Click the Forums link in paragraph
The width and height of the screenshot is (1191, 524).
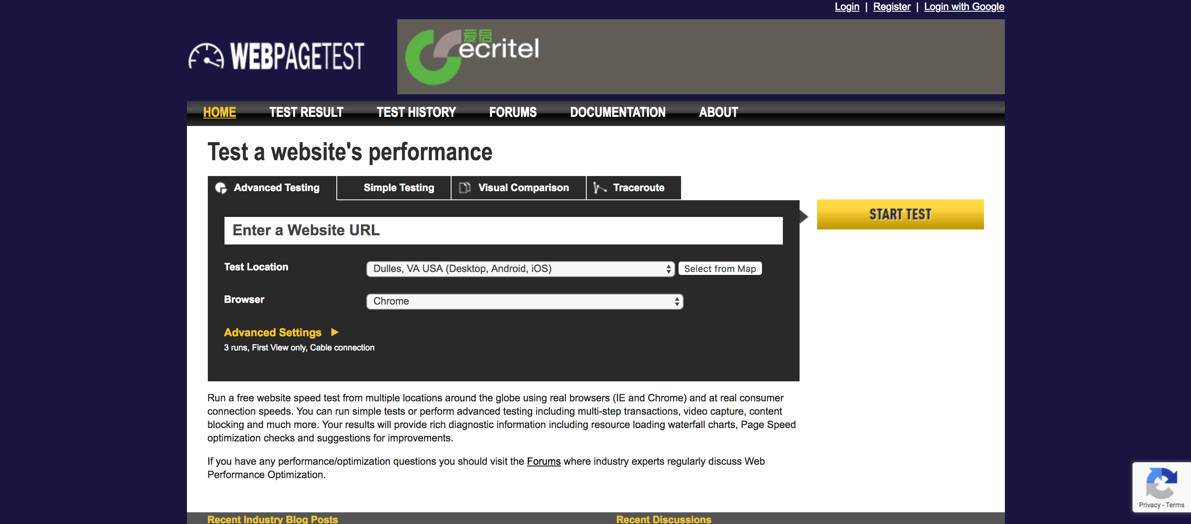pyautogui.click(x=543, y=461)
